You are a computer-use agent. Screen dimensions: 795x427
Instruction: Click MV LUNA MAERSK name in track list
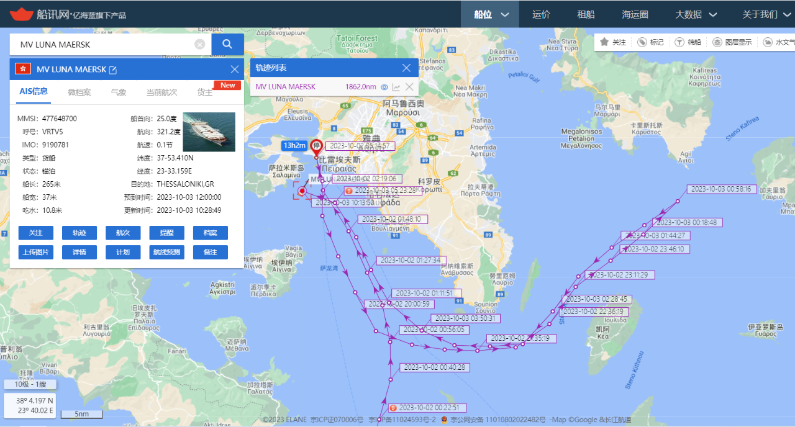pyautogui.click(x=286, y=87)
